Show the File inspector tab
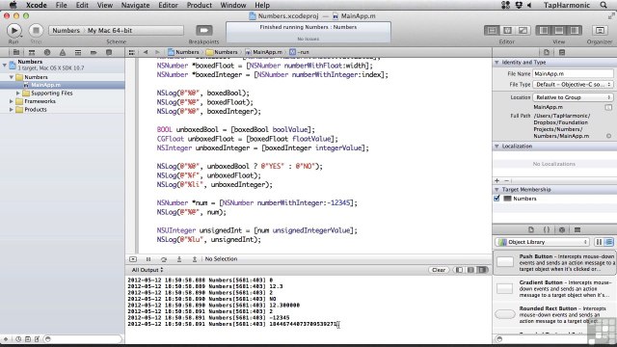The width and height of the screenshot is (617, 347). pyautogui.click(x=547, y=52)
